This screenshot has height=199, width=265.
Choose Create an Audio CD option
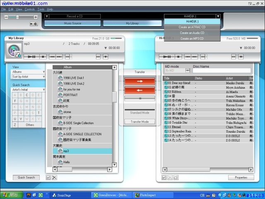pyautogui.click(x=192, y=33)
